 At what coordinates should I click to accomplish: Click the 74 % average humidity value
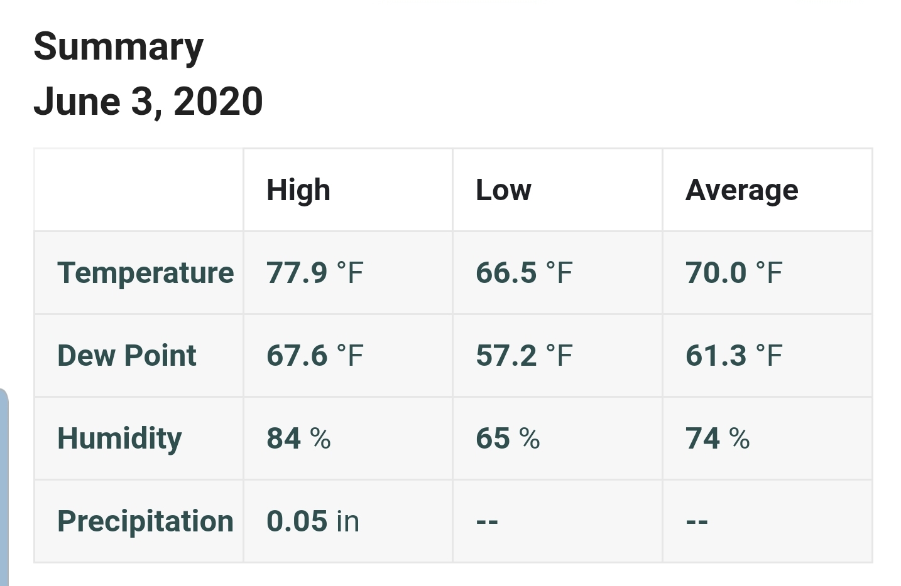coord(718,439)
